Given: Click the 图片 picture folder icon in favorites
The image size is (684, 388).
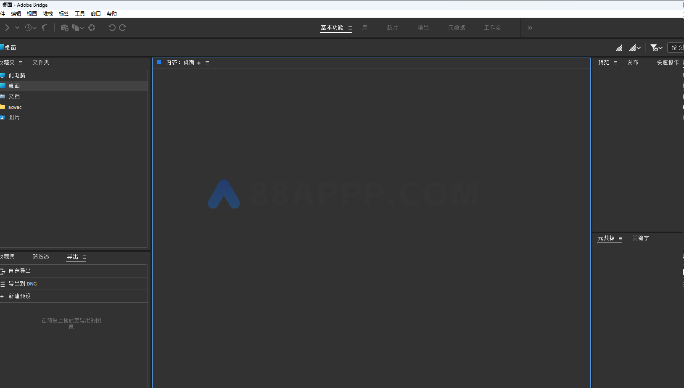Looking at the screenshot, I should (4, 117).
